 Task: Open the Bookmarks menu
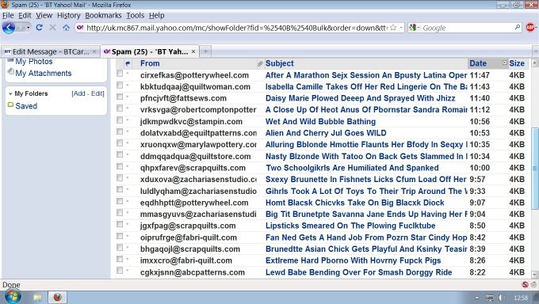pos(103,16)
